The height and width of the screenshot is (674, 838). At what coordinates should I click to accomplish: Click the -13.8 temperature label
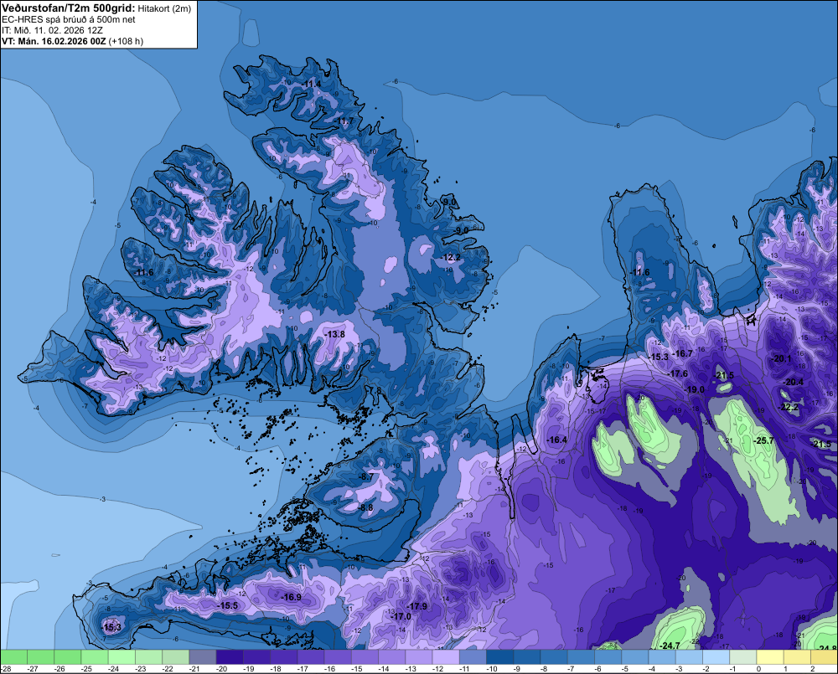[x=336, y=334]
